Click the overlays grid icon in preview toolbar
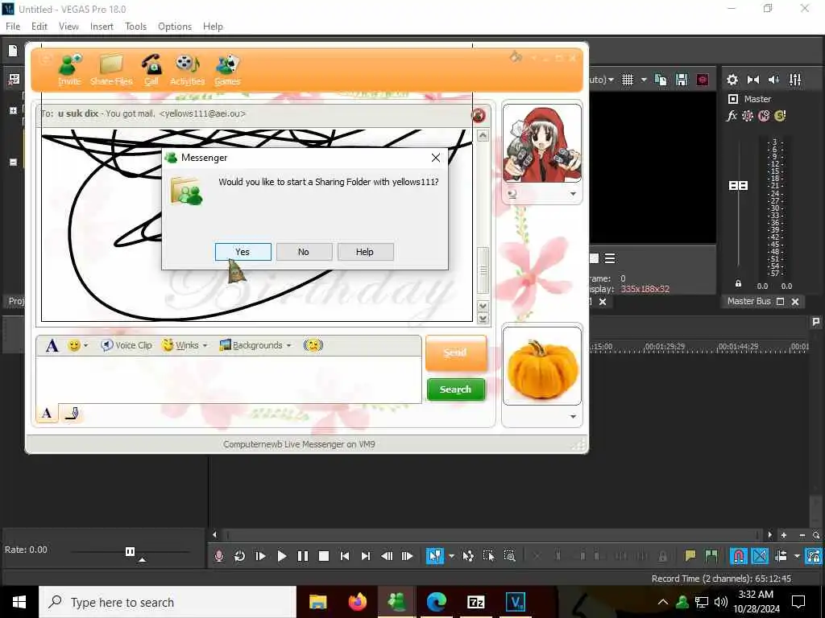Viewport: 825px width, 618px height. click(628, 80)
